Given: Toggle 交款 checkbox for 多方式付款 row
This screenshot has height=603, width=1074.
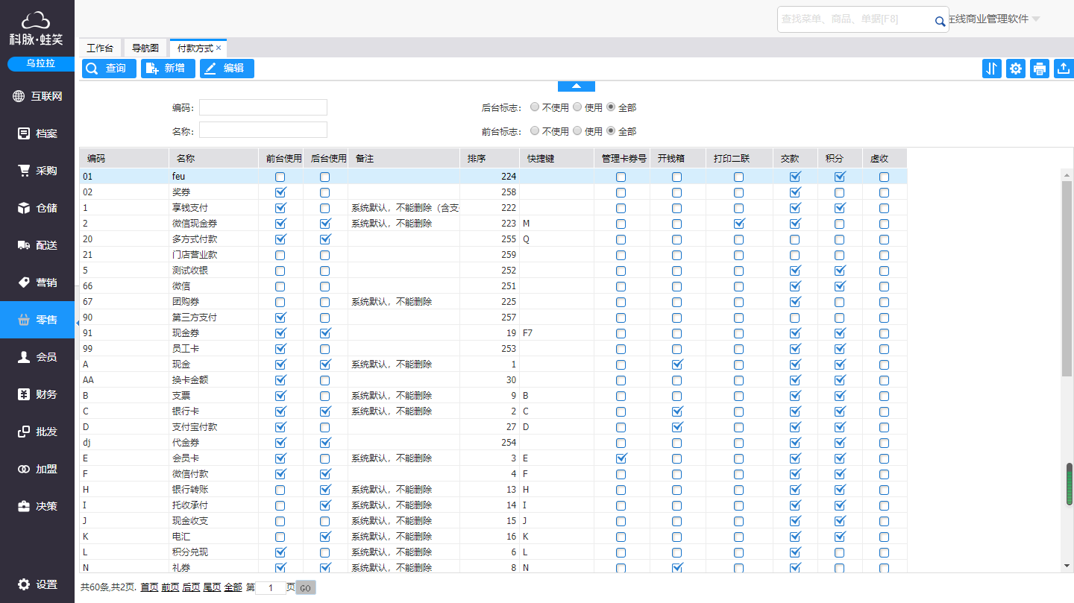Looking at the screenshot, I should pyautogui.click(x=795, y=239).
